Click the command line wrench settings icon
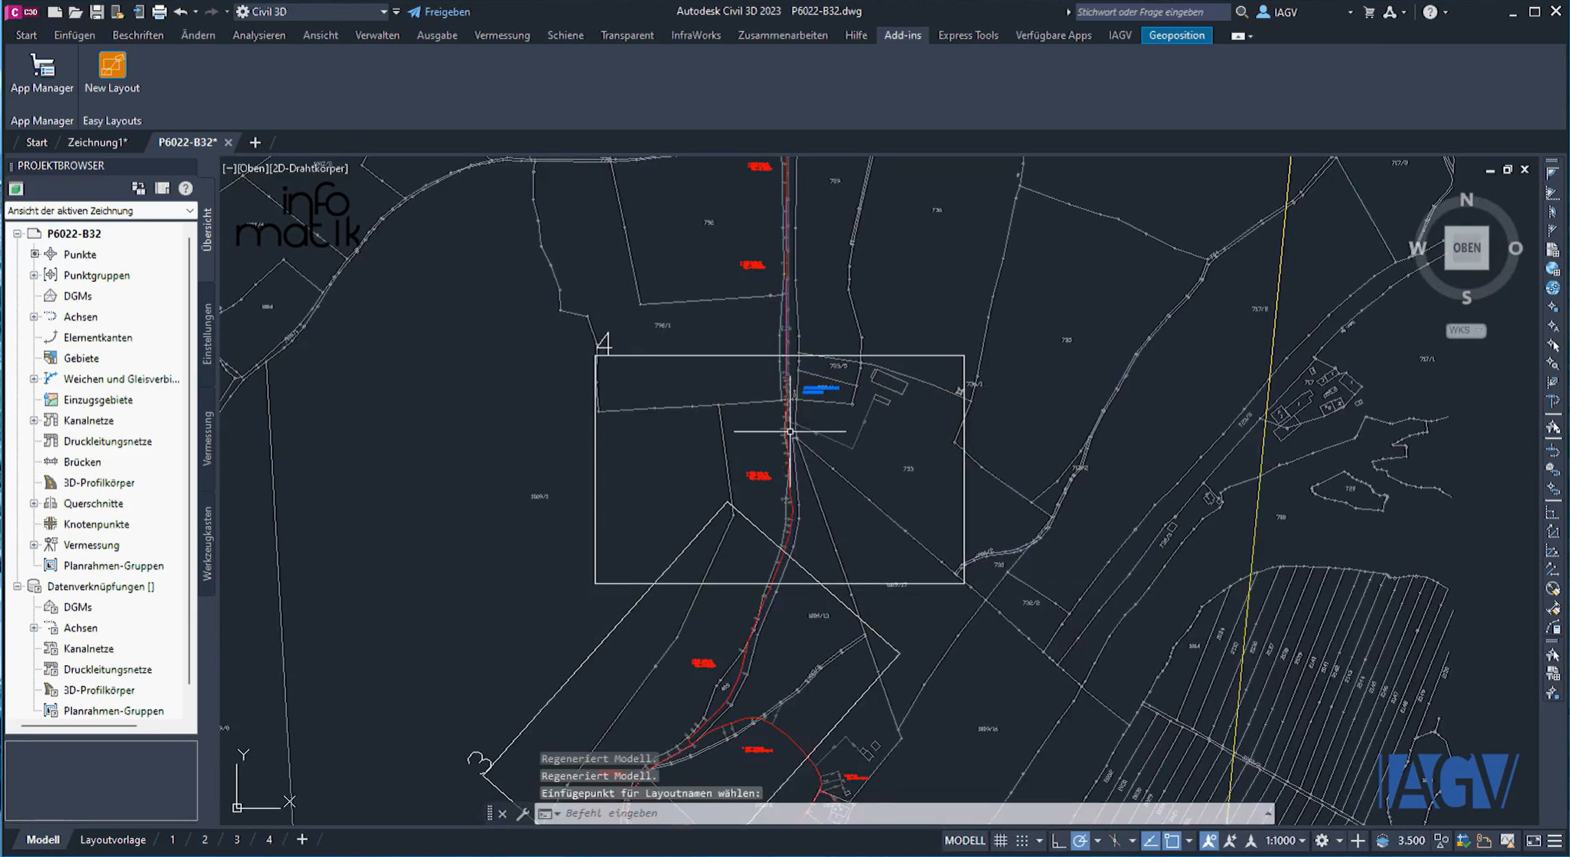The width and height of the screenshot is (1570, 857). [x=523, y=814]
